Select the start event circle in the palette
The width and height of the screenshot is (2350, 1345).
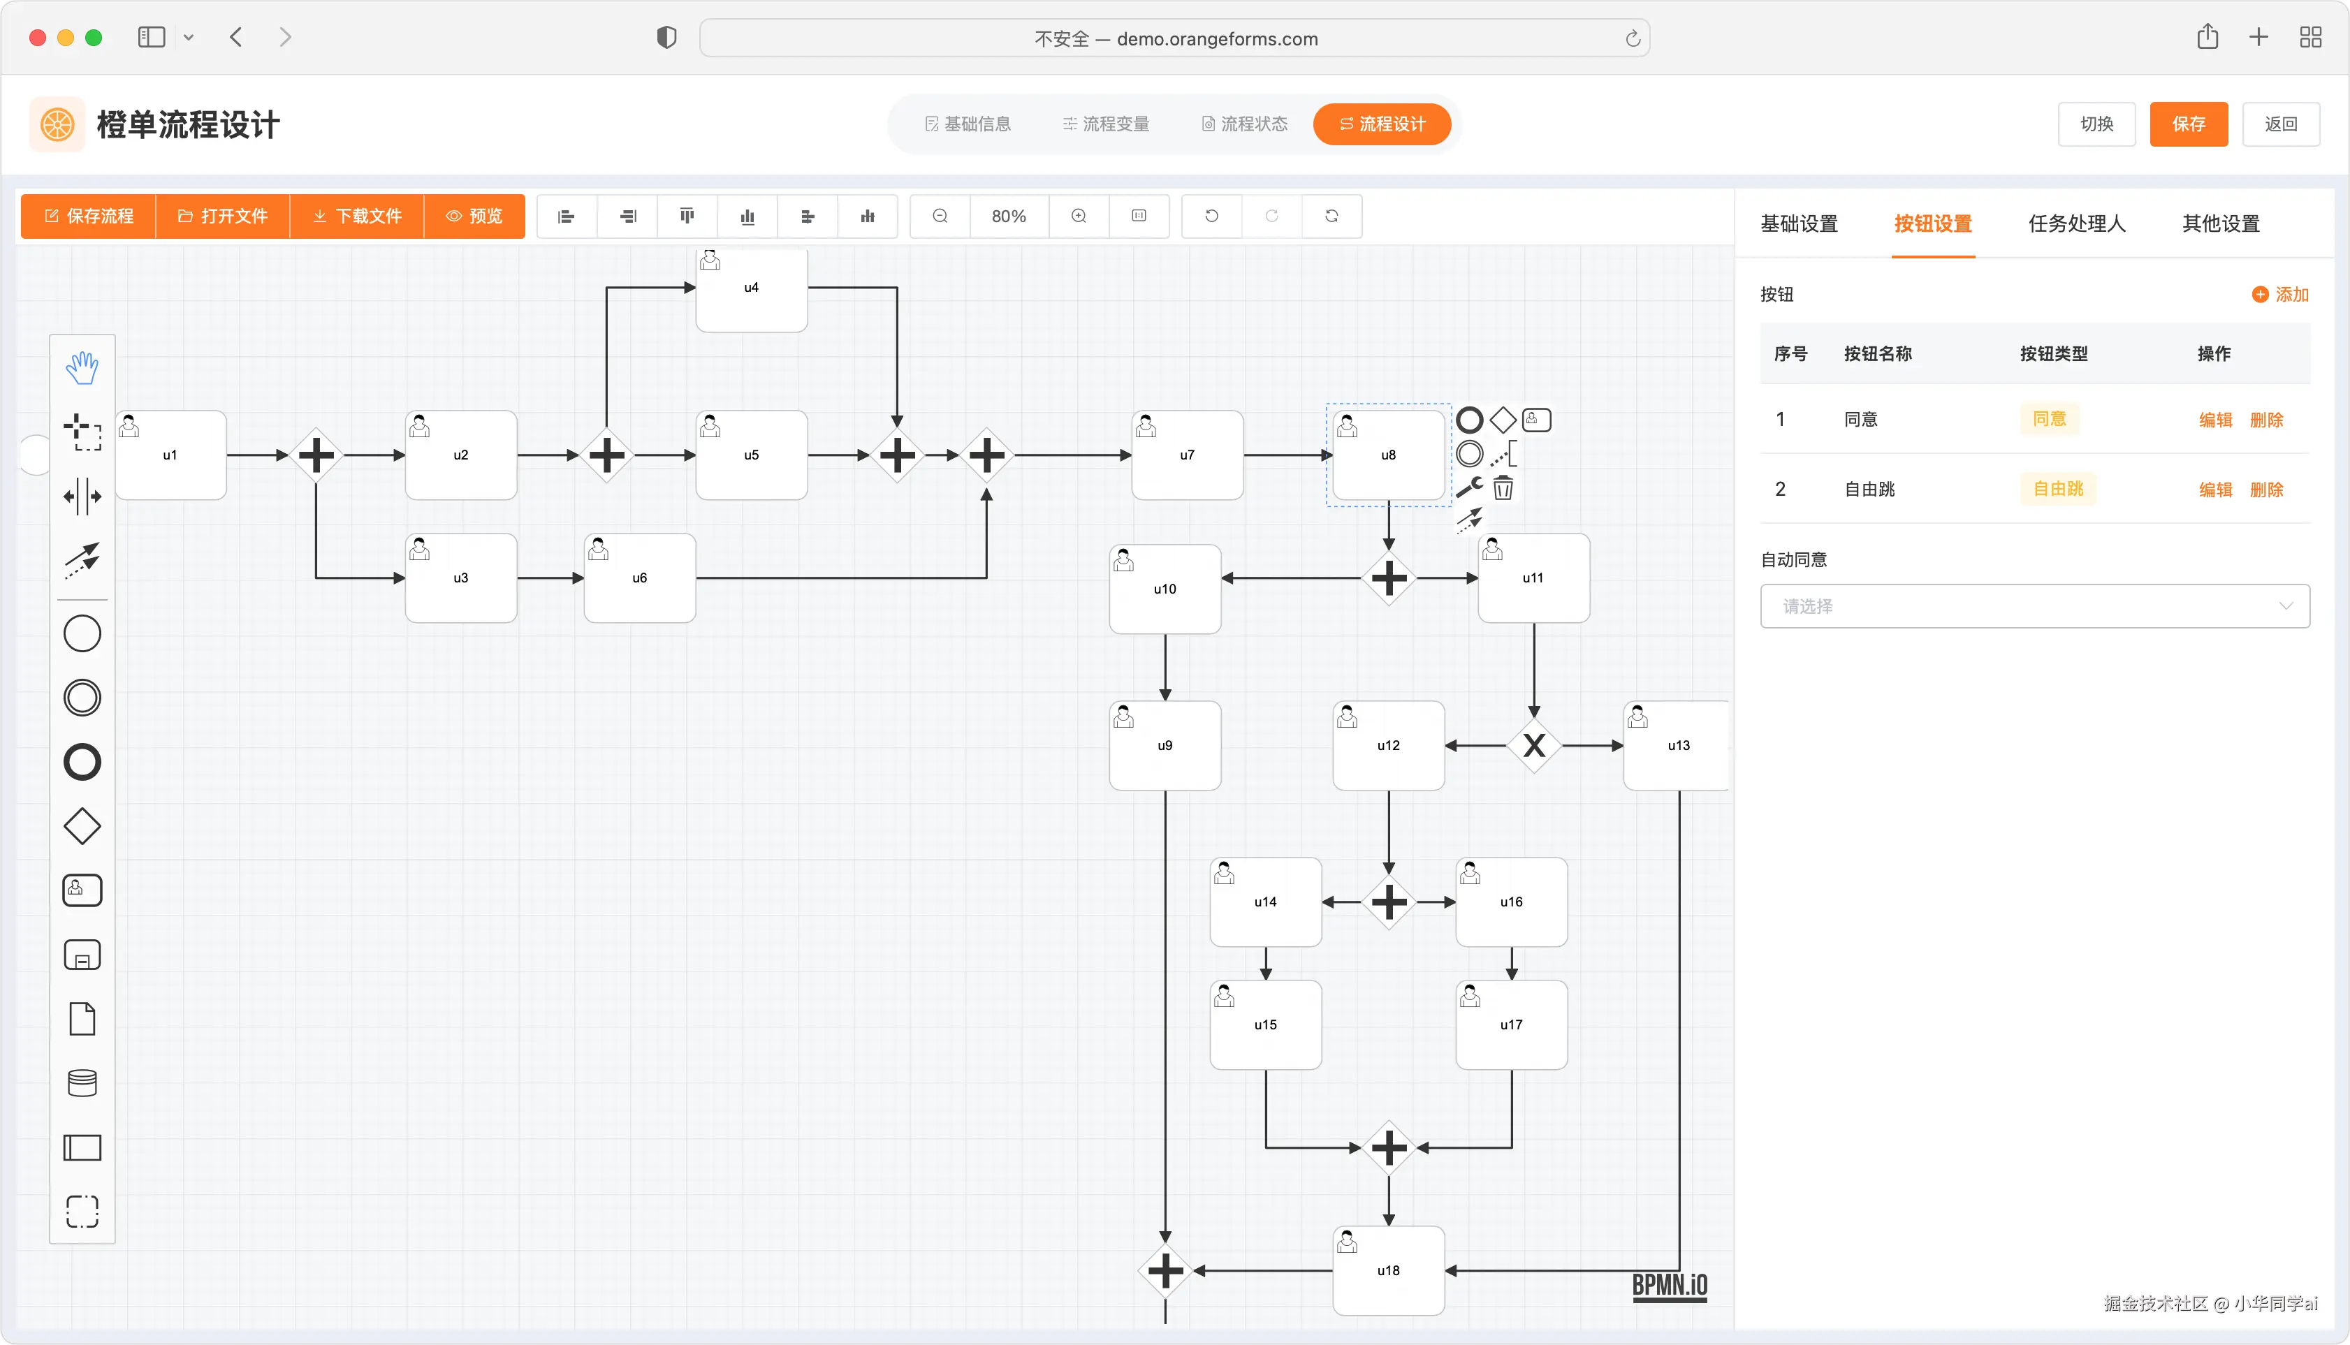click(x=81, y=633)
